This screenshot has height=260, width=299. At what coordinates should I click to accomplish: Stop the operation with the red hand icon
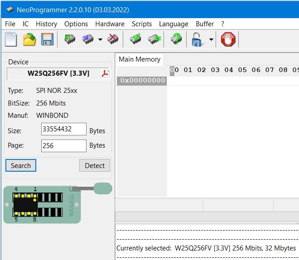[228, 39]
